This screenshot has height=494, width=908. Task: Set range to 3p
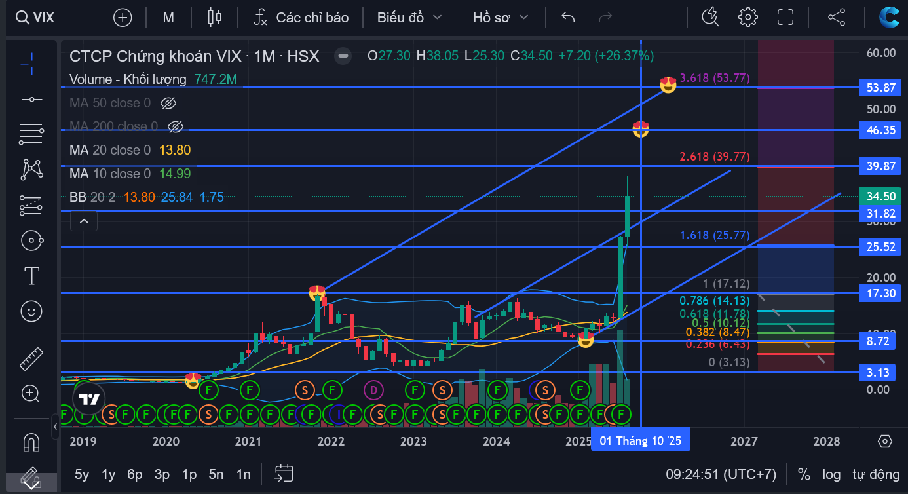[162, 474]
